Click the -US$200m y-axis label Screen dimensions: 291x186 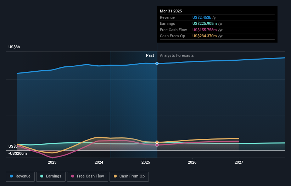click(18, 153)
